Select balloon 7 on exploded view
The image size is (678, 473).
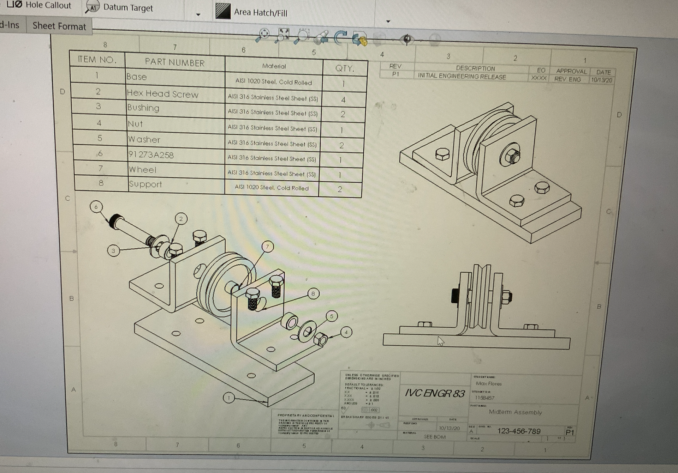pyautogui.click(x=267, y=247)
